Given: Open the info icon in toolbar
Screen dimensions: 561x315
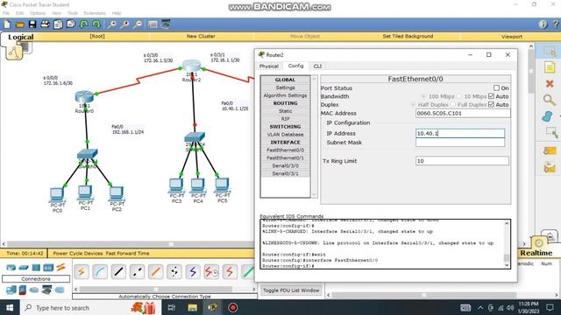Looking at the screenshot, I should (543, 24).
